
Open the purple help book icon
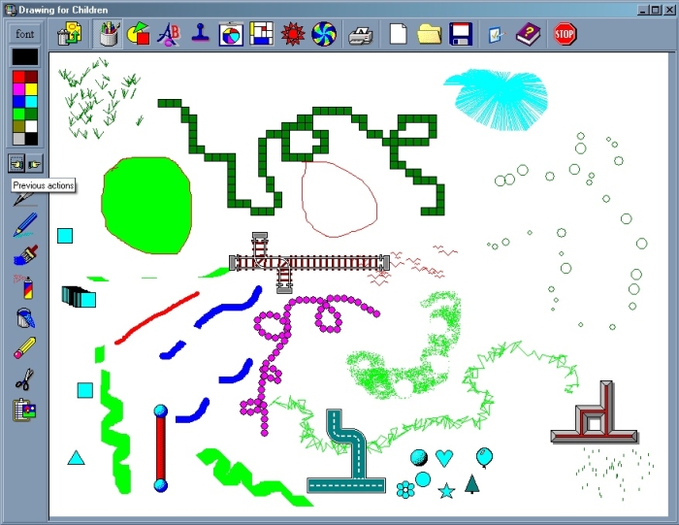[x=527, y=35]
